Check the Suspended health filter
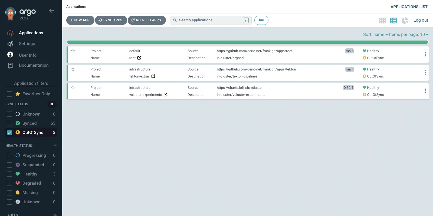Screen dimensions: 433x216 [9, 165]
